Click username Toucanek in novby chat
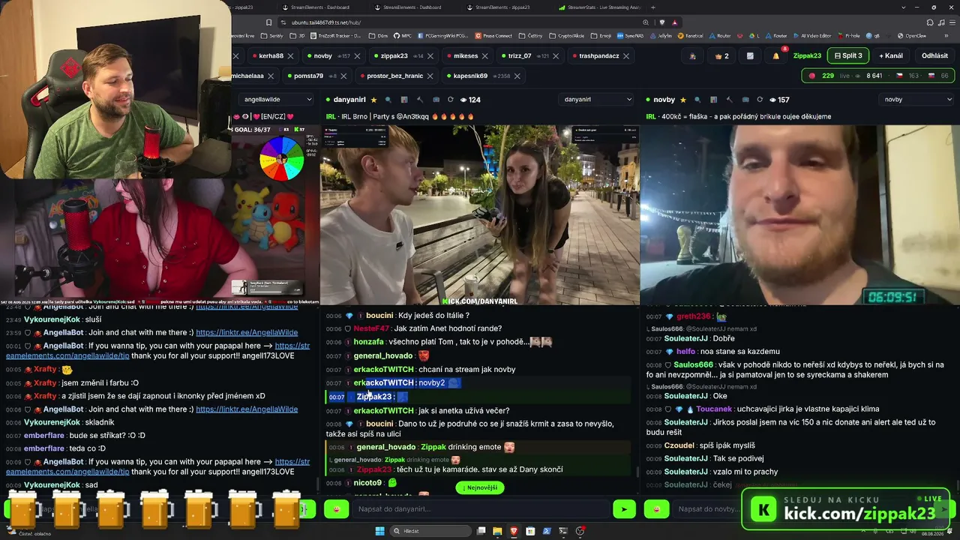The image size is (960, 540). [714, 409]
